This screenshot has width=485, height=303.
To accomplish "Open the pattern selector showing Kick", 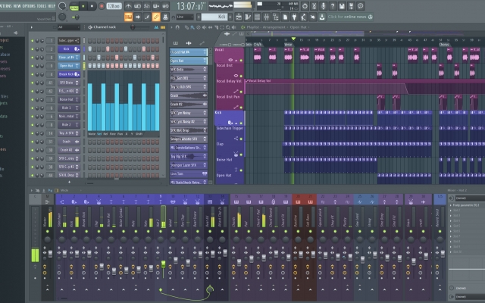I will click(214, 17).
